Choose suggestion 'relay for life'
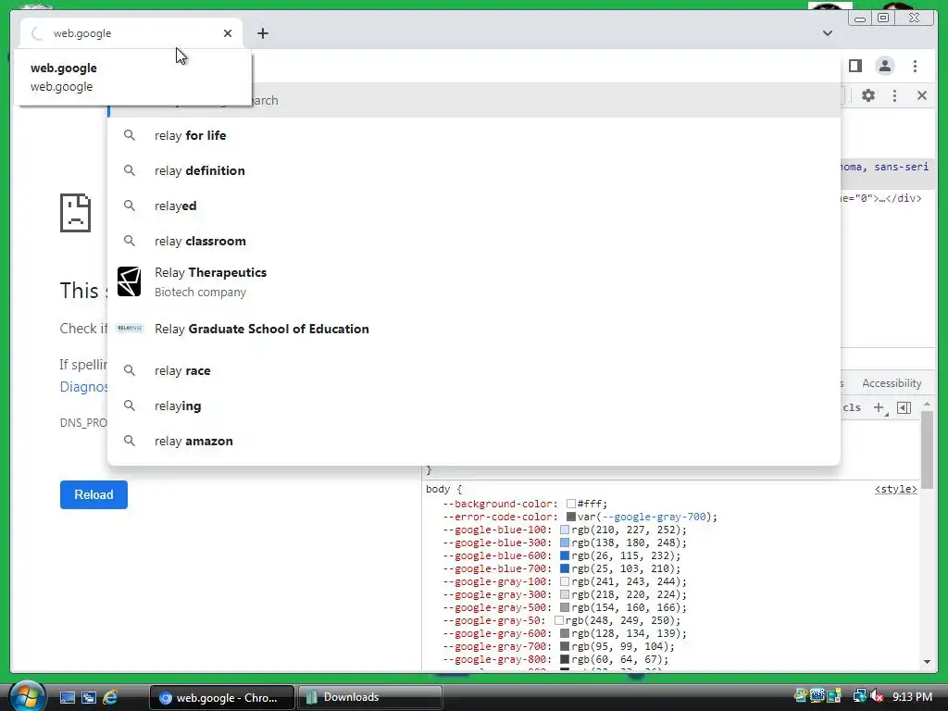Screen dimensions: 948x711 tap(473, 135)
